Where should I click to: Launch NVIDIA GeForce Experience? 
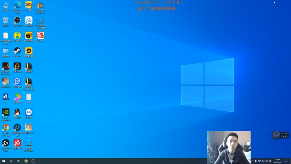coord(6,115)
